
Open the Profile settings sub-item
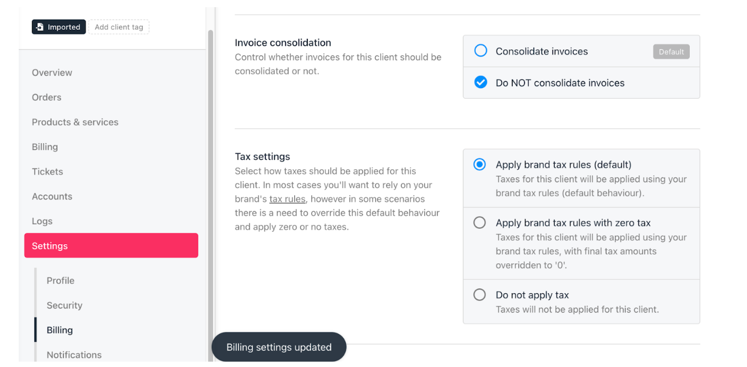click(61, 280)
